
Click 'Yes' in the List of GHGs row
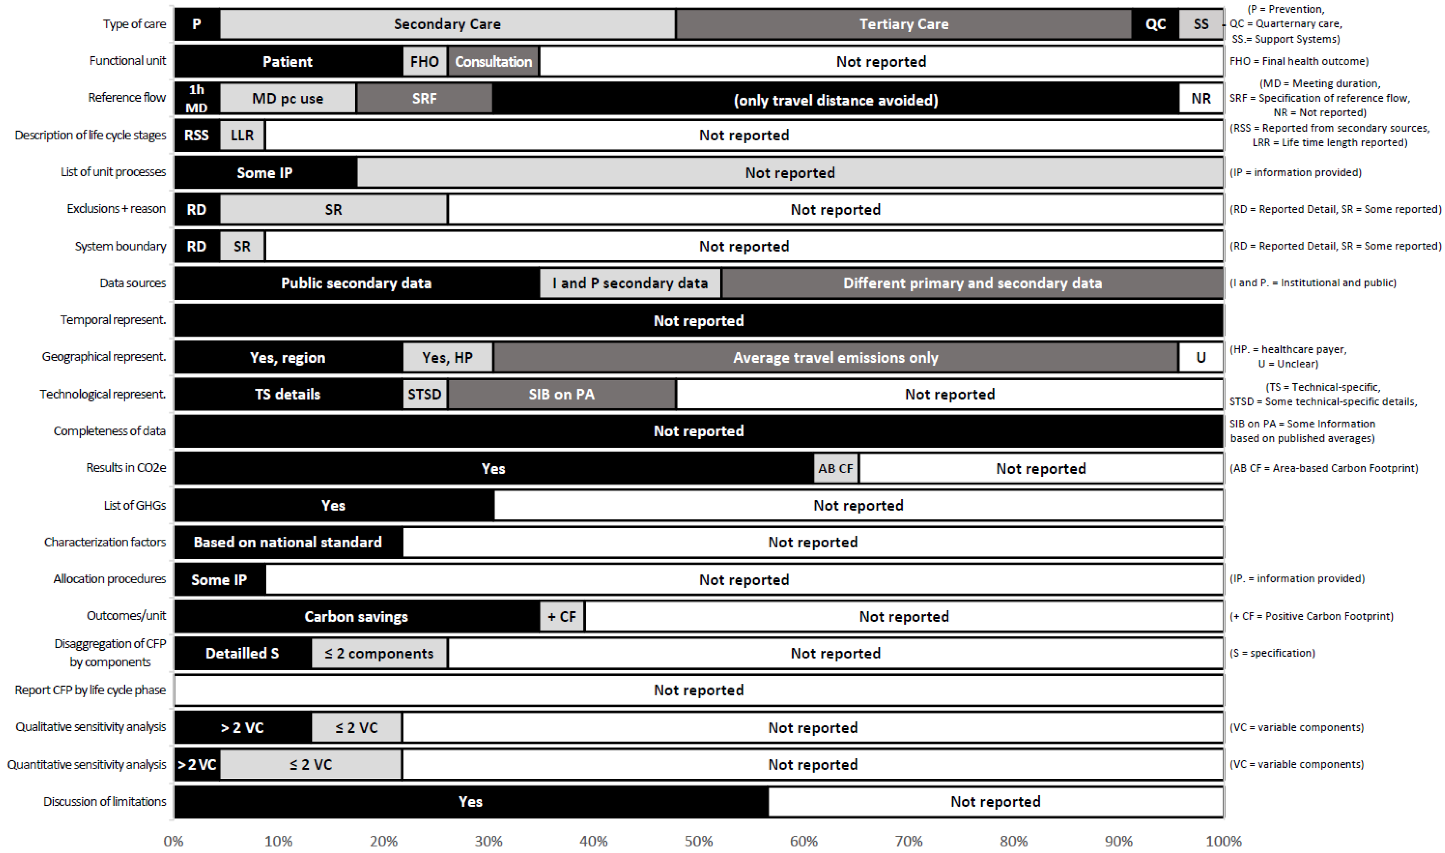coord(333,505)
